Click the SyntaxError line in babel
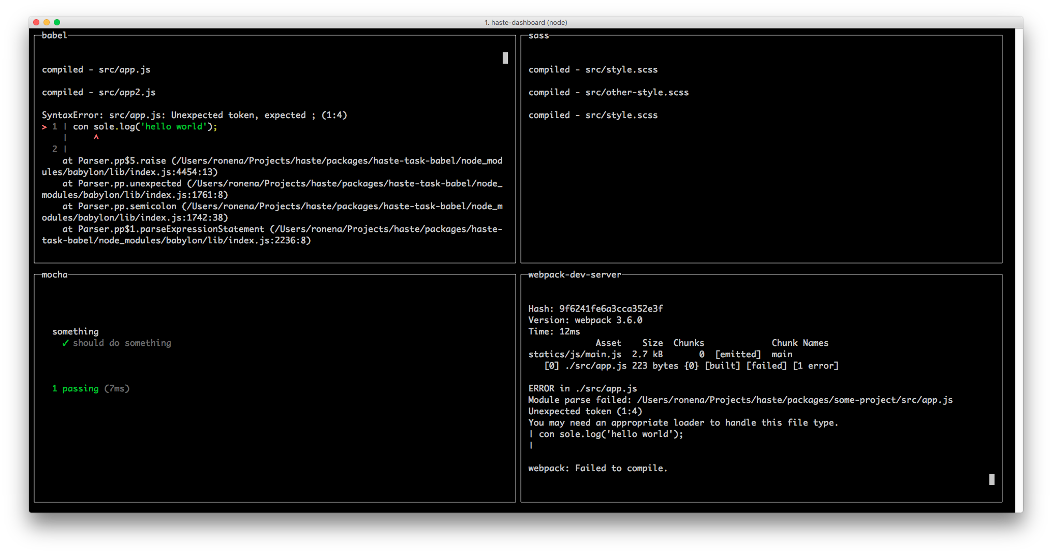The height and width of the screenshot is (554, 1052). [195, 115]
